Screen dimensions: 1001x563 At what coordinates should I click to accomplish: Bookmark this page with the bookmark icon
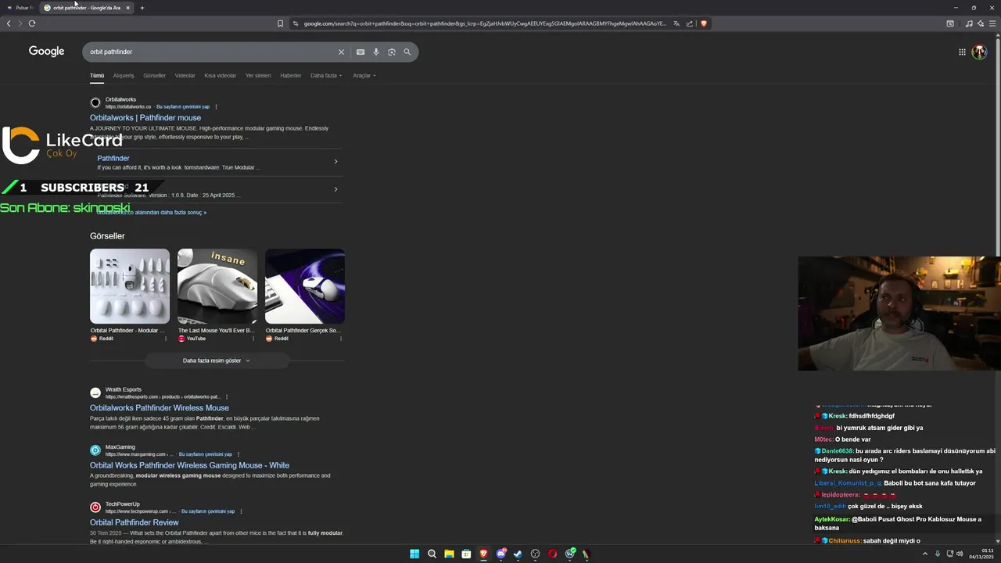280,23
